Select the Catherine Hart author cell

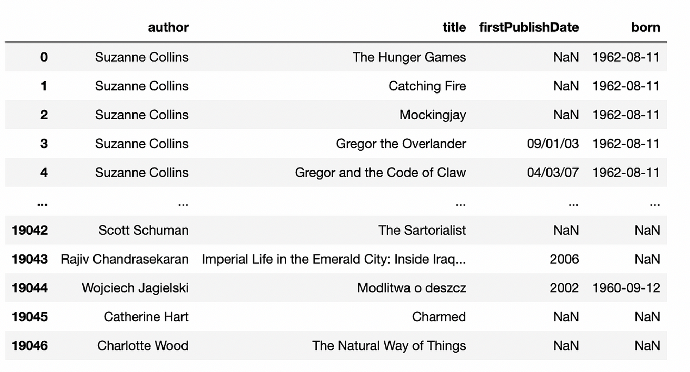pos(146,317)
